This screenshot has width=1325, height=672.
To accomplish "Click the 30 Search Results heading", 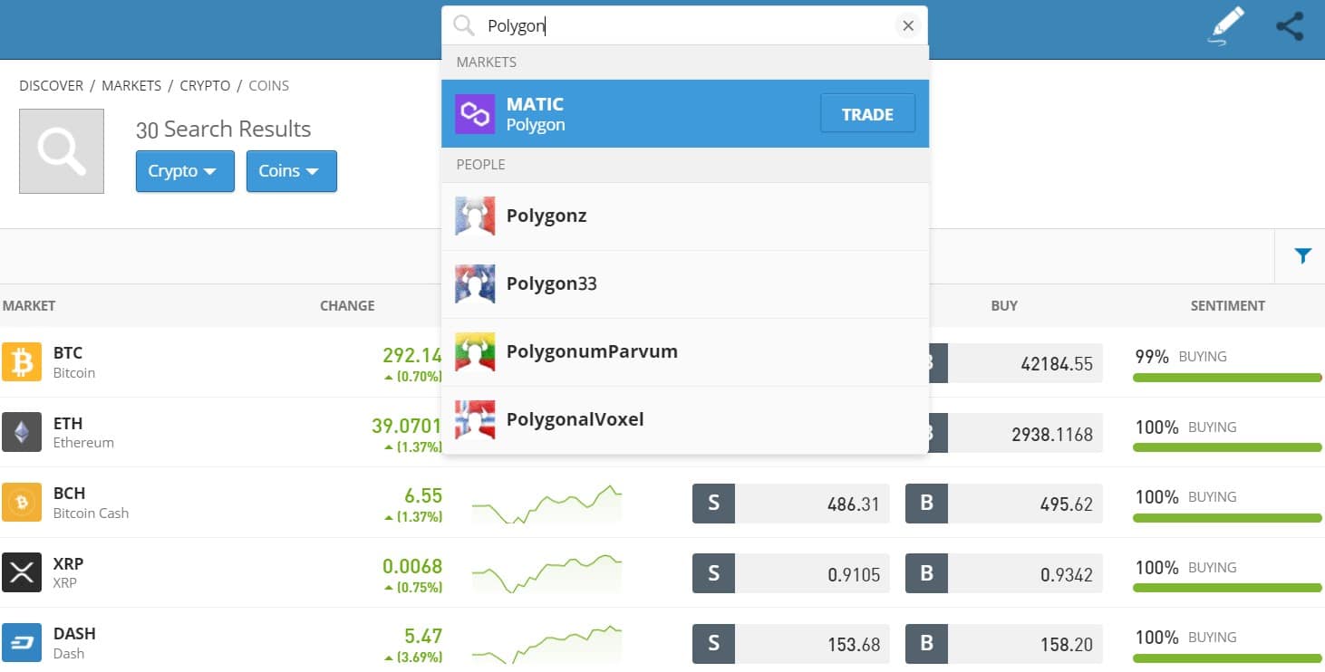I will pos(223,130).
